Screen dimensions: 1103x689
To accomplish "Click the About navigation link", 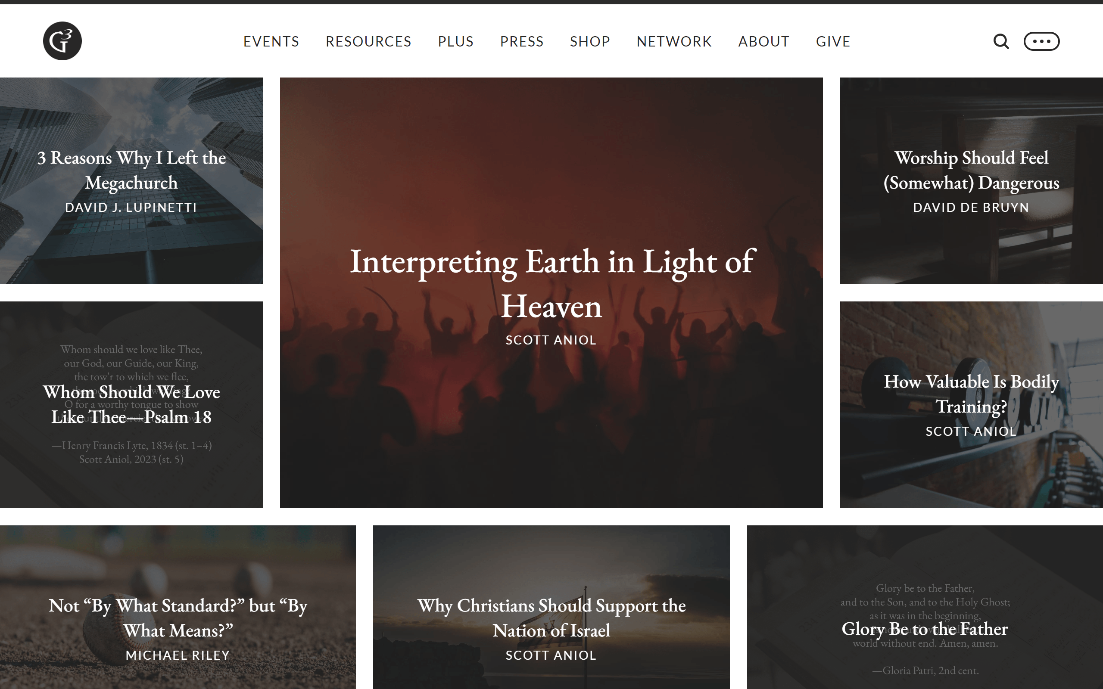I will (x=764, y=41).
